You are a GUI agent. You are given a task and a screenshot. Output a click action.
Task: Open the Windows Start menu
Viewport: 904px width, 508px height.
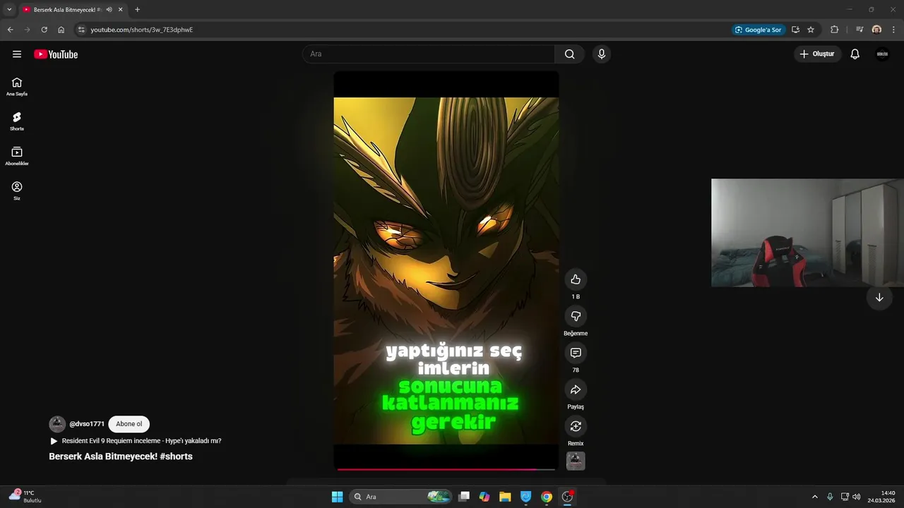coord(338,497)
